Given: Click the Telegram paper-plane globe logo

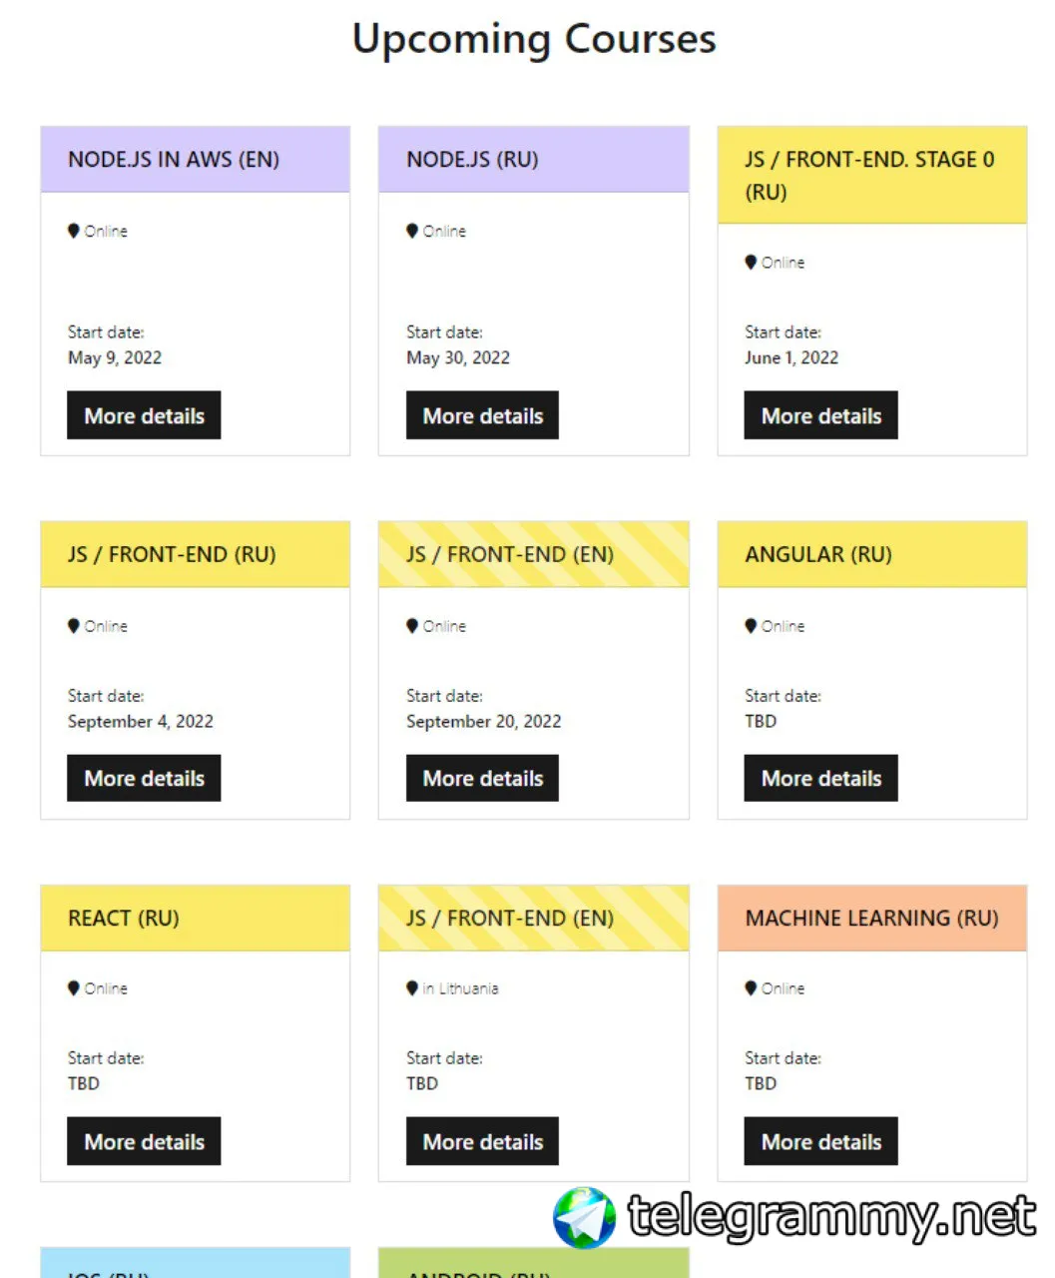Looking at the screenshot, I should (x=585, y=1217).
